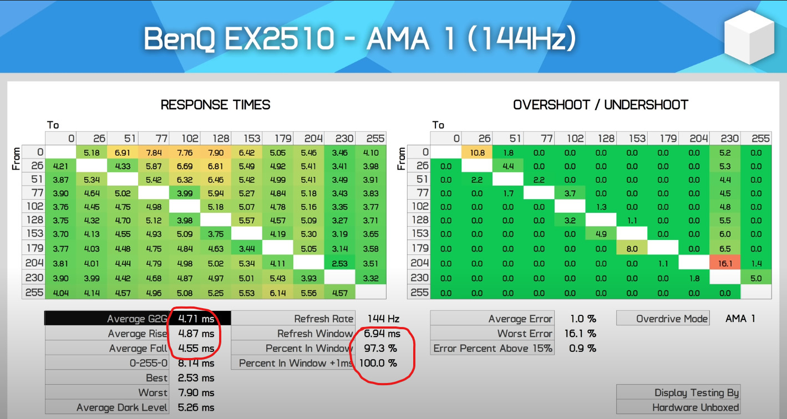The image size is (787, 419).
Task: Click the Hardware Unboxed credit label
Action: [x=695, y=407]
